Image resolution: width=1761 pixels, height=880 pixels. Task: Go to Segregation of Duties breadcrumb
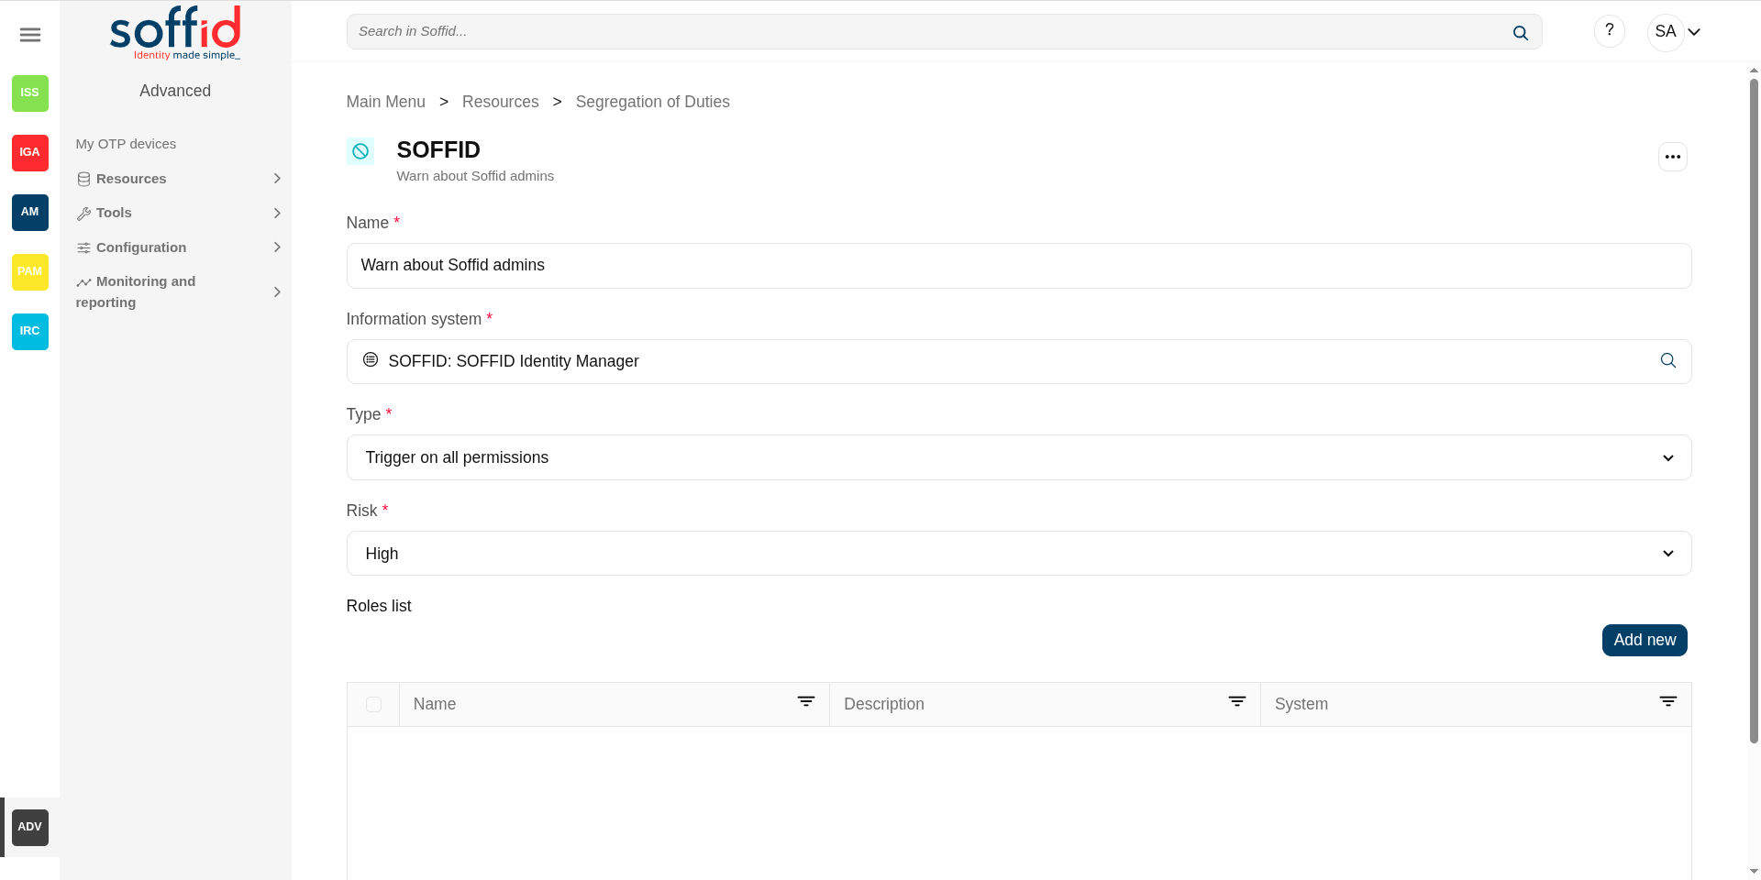point(652,102)
